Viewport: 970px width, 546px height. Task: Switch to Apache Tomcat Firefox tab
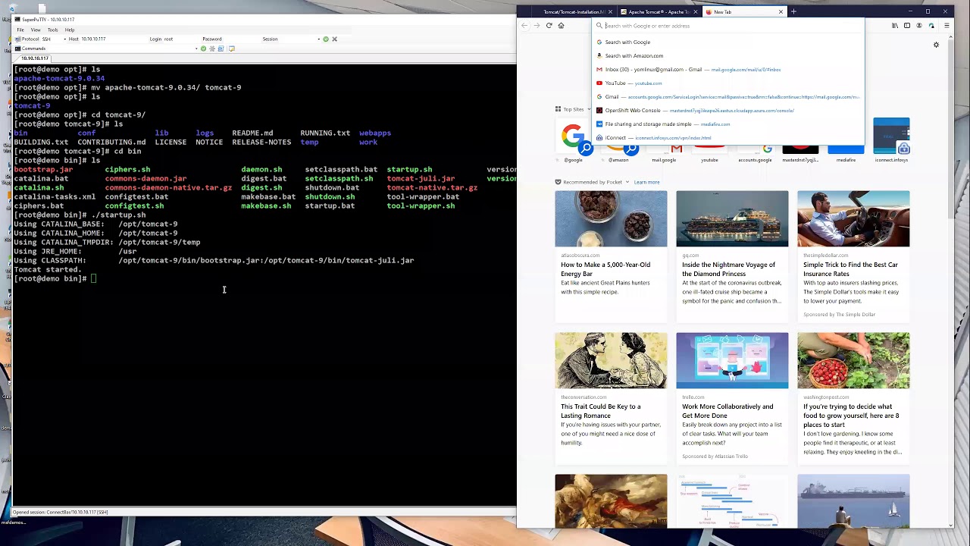658,12
